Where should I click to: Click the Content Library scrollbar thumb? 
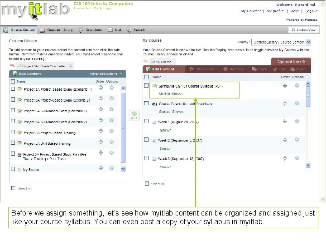point(123,127)
